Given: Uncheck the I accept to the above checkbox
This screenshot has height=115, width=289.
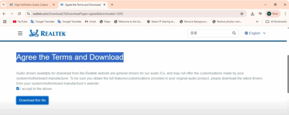Looking at the screenshot, I should click(x=18, y=89).
